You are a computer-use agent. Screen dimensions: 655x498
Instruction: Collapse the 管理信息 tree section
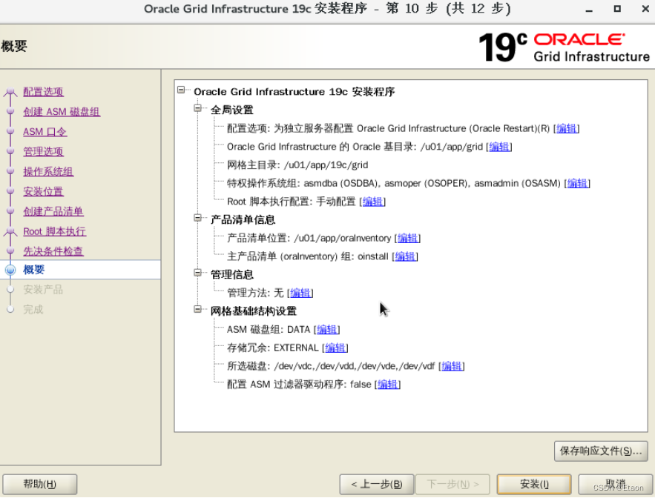point(197,273)
